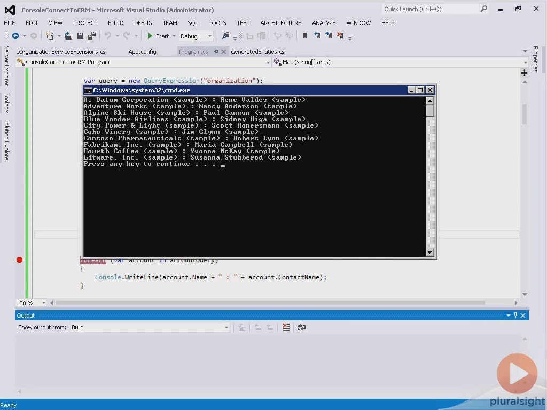Open the Server Explorer side panel
The width and height of the screenshot is (547, 410).
(x=6, y=66)
